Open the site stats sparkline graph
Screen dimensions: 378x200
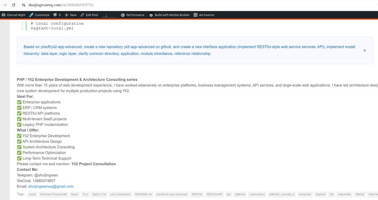tap(109, 15)
